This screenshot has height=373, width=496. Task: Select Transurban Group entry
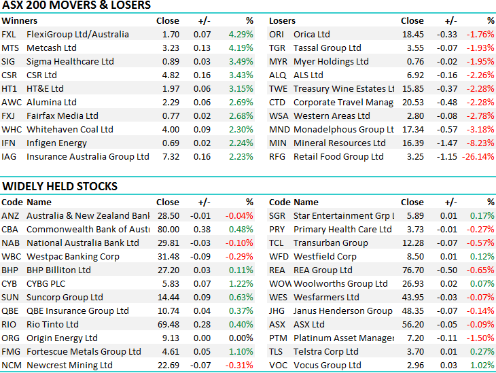point(331,243)
